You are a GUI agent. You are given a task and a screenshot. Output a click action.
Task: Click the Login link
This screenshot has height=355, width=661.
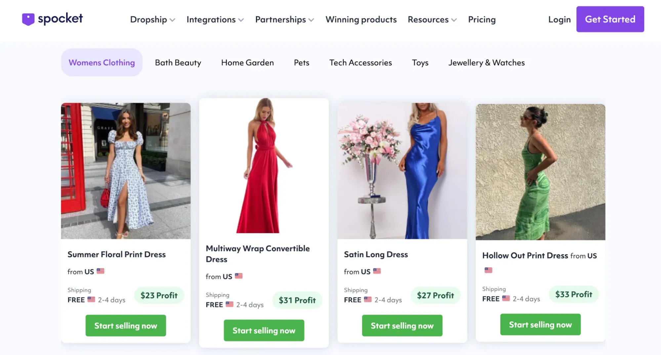(559, 20)
